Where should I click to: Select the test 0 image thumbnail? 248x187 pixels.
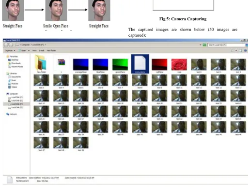point(199,64)
